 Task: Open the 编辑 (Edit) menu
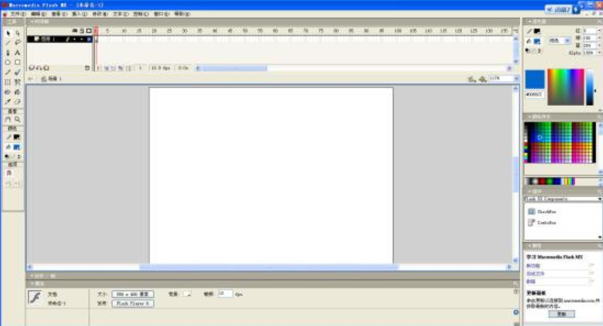tap(39, 14)
